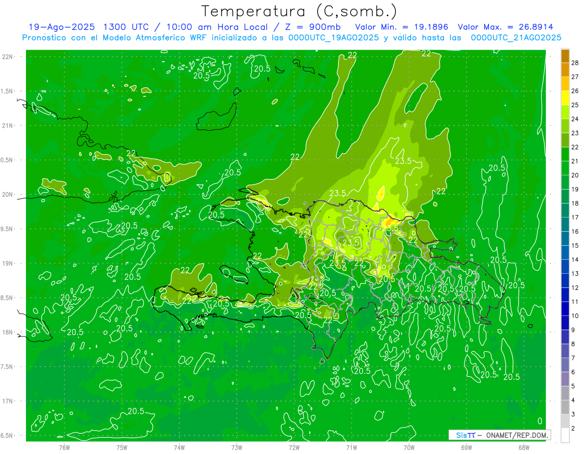Screen dimensions: 588x454
Task: Click legend scale label "12"
Action: (575, 287)
